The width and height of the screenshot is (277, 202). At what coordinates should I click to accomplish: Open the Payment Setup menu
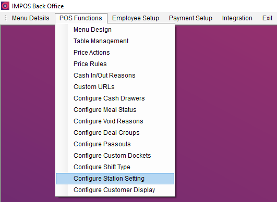(x=190, y=18)
